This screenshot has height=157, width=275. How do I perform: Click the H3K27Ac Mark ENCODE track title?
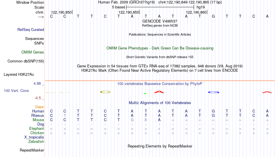(x=160, y=71)
